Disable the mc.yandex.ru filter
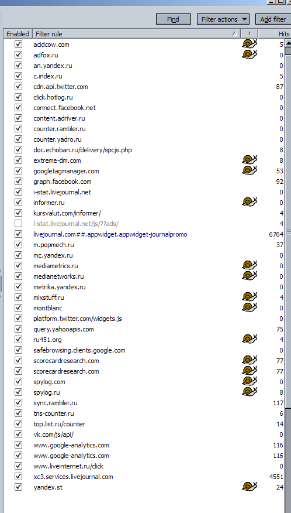 [x=18, y=255]
